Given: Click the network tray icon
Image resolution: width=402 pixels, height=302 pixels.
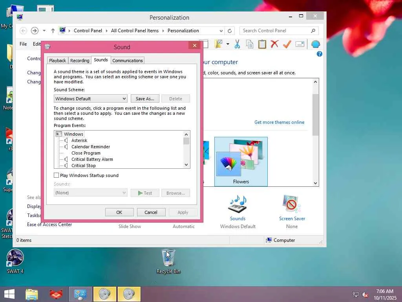Looking at the screenshot, I should 356,295.
